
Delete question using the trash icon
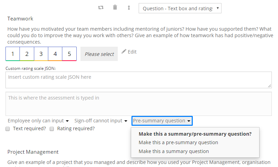coord(115,7)
